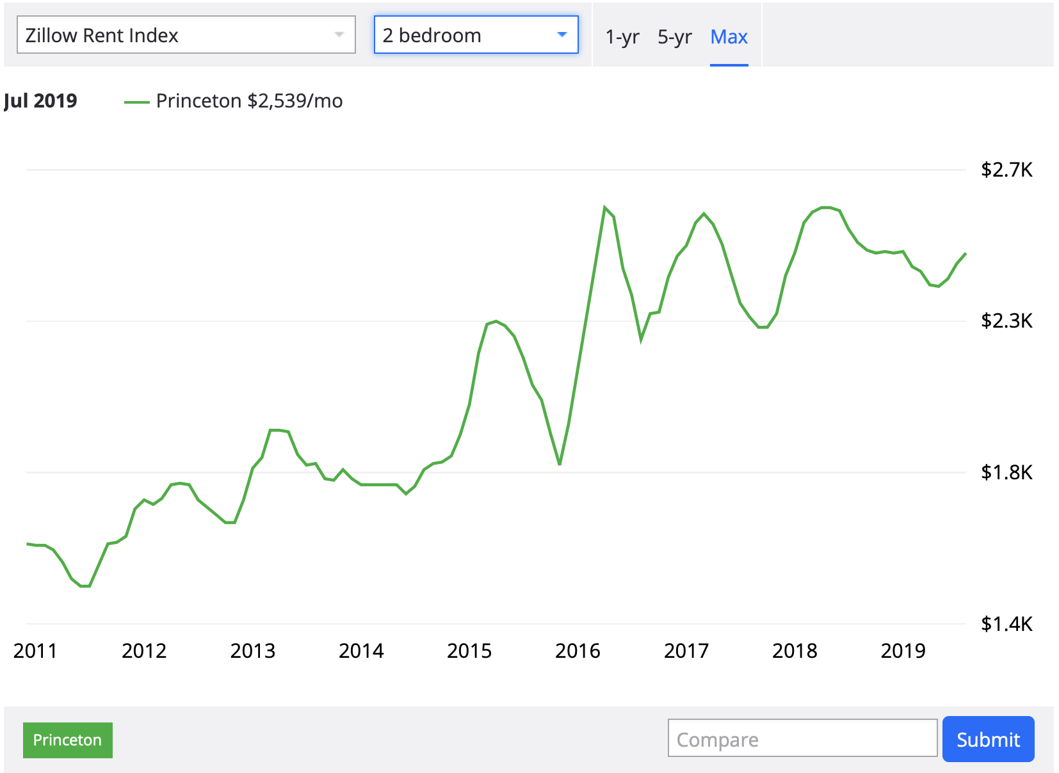Click the lowest dip of the line in 2011

[x=85, y=586]
